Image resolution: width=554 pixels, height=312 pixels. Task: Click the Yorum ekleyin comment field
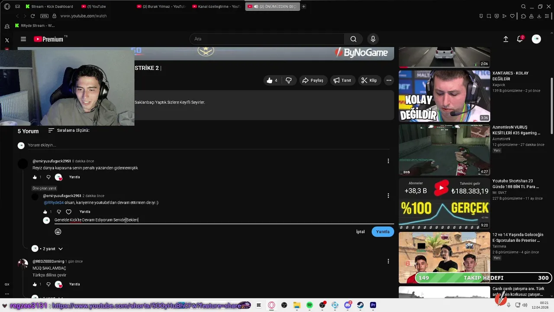pyautogui.click(x=209, y=145)
